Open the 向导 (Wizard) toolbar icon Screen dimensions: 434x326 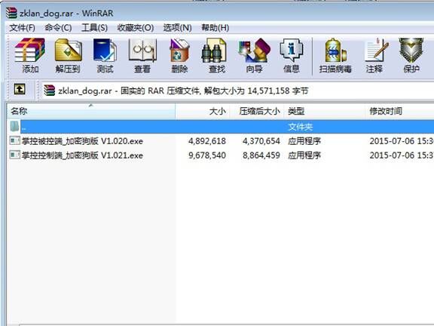click(254, 50)
